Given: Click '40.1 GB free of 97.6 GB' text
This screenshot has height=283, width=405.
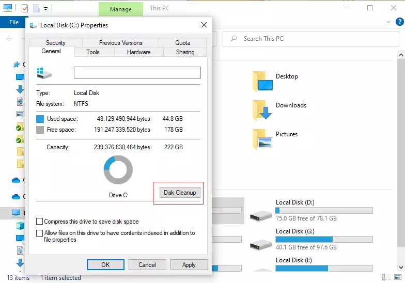Looking at the screenshot, I should point(306,247).
